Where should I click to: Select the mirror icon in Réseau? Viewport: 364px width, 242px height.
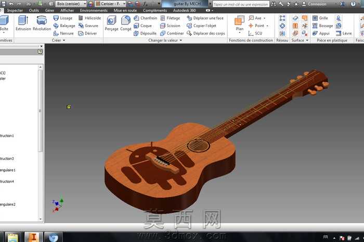tap(282, 33)
